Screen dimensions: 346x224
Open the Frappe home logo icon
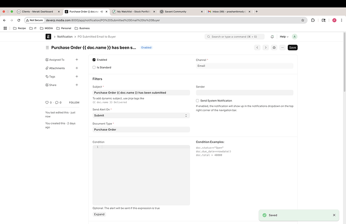48,37
